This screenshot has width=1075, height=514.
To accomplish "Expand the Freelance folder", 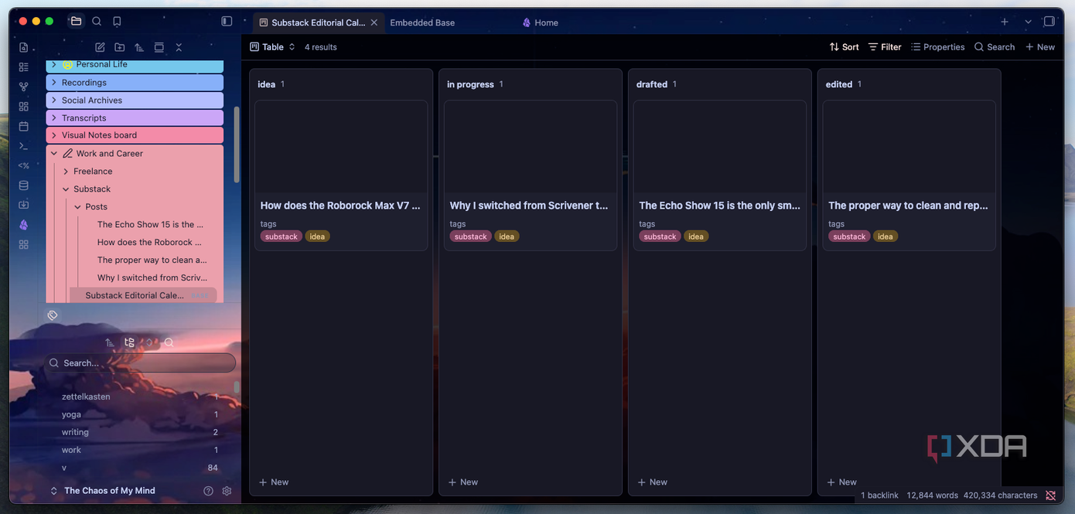I will point(66,172).
